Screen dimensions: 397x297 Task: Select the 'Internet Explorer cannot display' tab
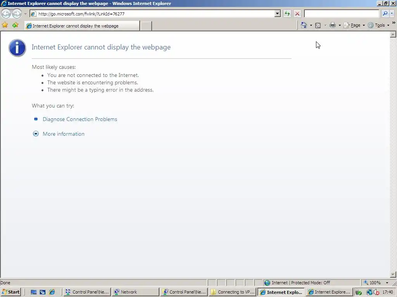click(x=82, y=26)
